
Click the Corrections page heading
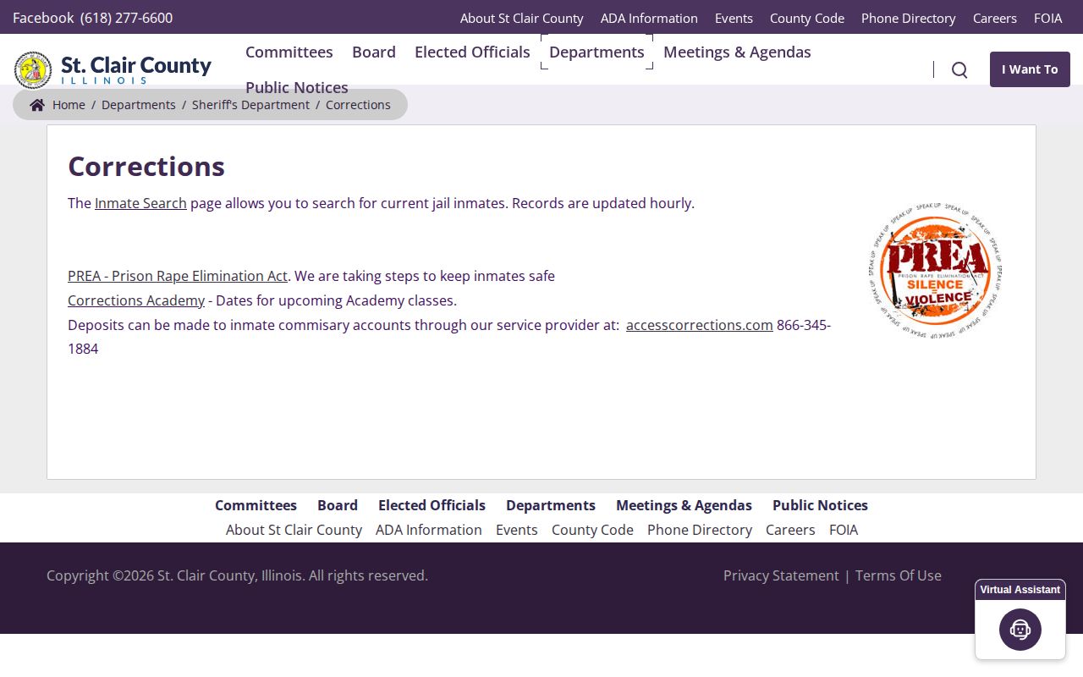[146, 167]
